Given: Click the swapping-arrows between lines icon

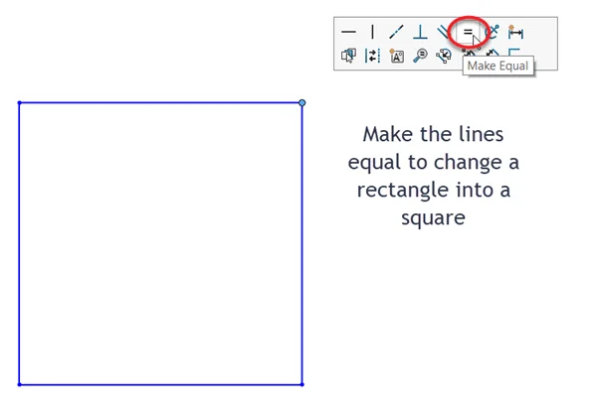Looking at the screenshot, I should click(x=372, y=56).
